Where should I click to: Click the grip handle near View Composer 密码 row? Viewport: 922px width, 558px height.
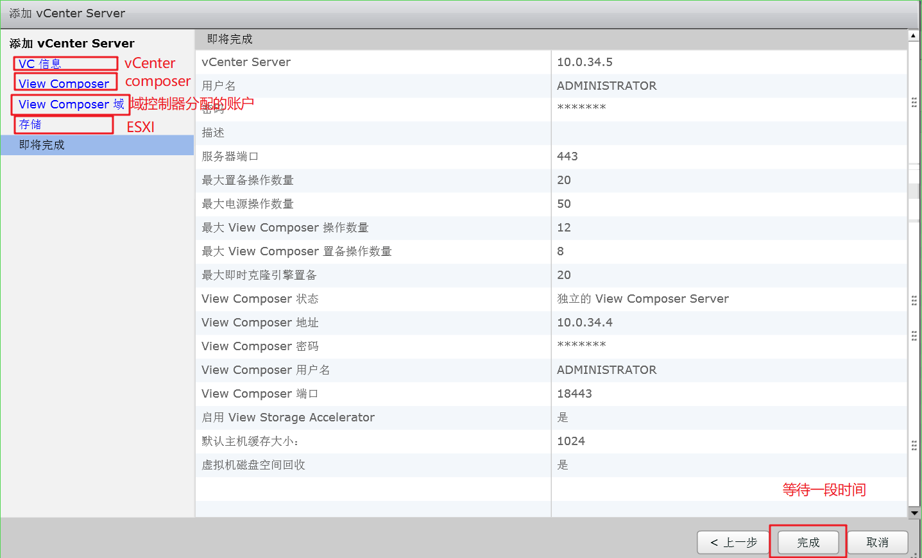coord(914,335)
